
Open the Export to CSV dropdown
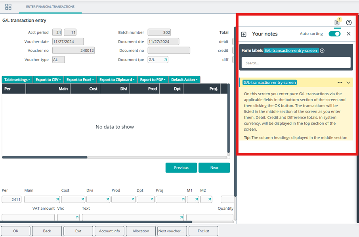click(x=48, y=80)
